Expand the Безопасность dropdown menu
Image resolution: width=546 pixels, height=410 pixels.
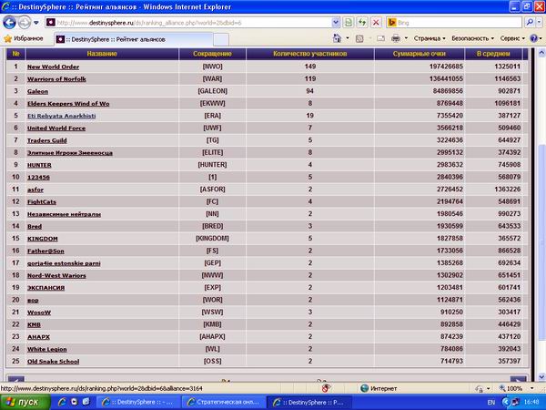coord(473,39)
